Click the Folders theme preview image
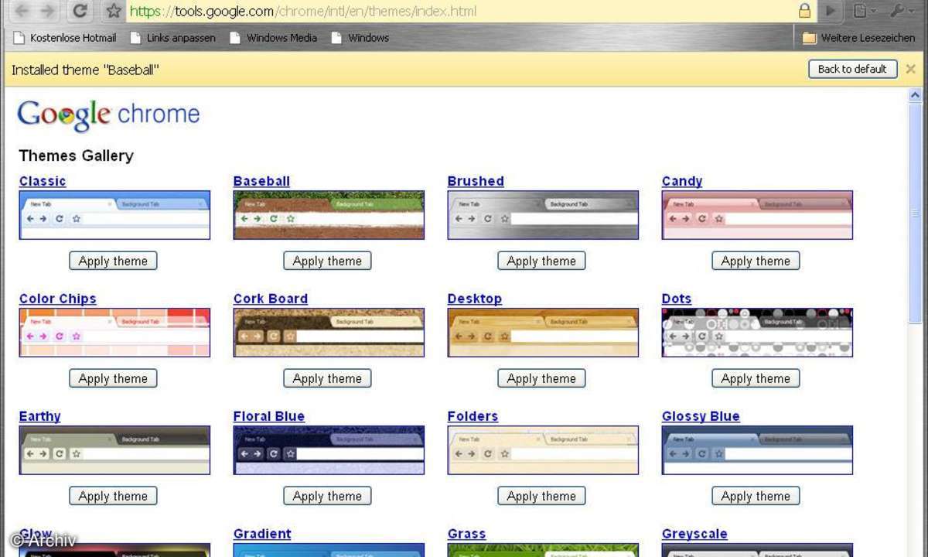The height and width of the screenshot is (557, 928). pos(543,450)
